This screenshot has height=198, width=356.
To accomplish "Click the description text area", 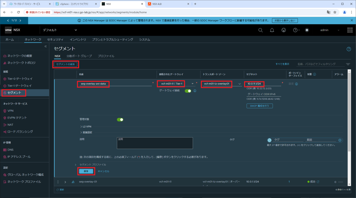I will point(155,143).
